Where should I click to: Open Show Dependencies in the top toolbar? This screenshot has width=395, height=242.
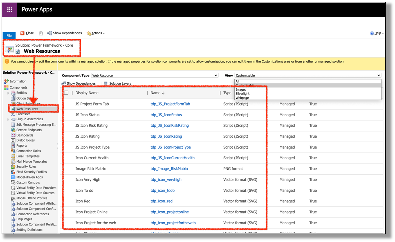click(x=64, y=33)
